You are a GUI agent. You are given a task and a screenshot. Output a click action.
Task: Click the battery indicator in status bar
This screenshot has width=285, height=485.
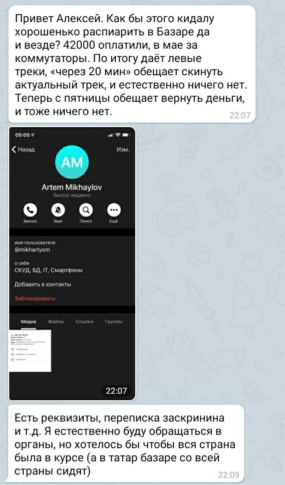[128, 135]
